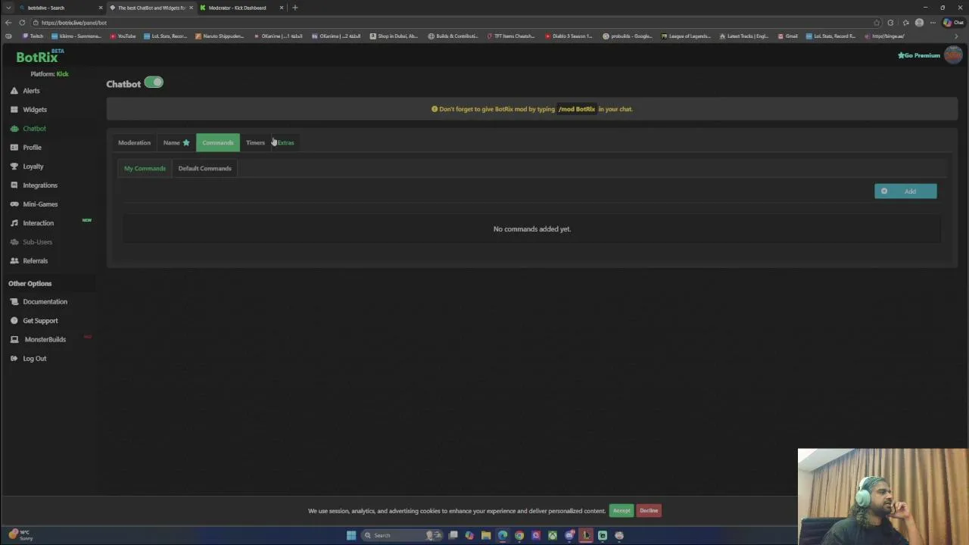Open the MonsterBuilds link

(39, 340)
